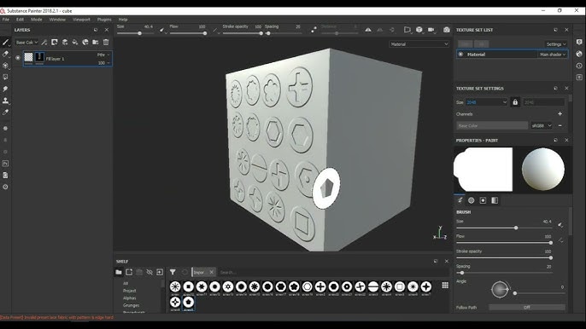Add a smart material layer icon
Viewport: 586px width, 329px height.
tap(85, 43)
